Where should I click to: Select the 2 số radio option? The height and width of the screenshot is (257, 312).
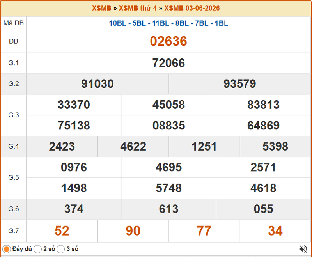pyautogui.click(x=37, y=249)
